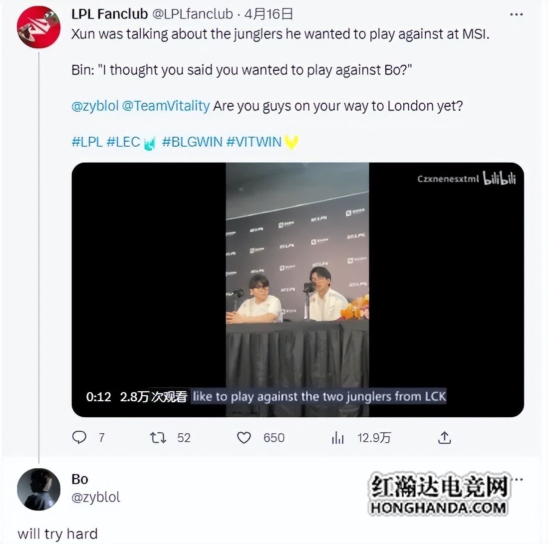The width and height of the screenshot is (548, 544).
Task: Open the #LPL hashtag
Action: pos(87,142)
